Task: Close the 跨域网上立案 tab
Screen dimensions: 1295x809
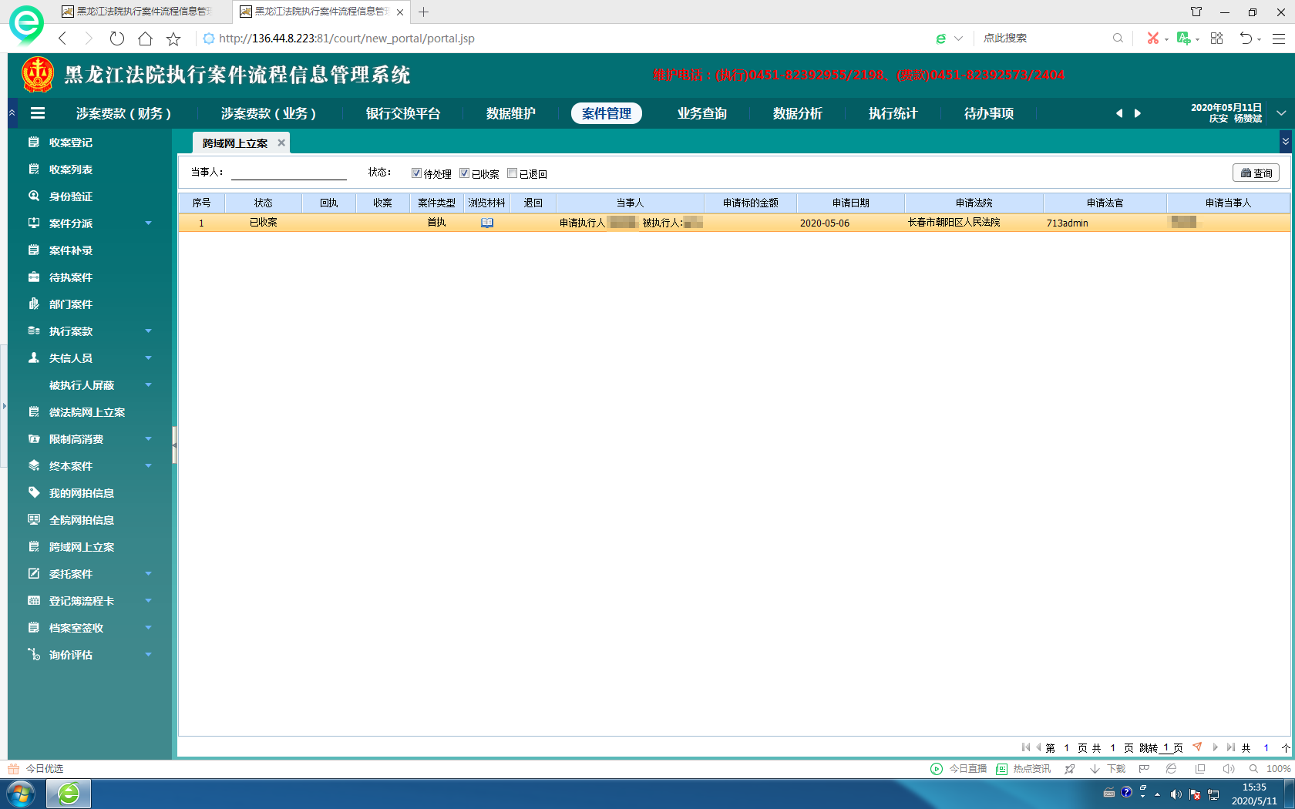Action: [x=281, y=143]
